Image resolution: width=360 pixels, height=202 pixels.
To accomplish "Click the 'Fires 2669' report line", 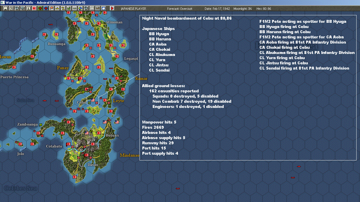I will click(x=153, y=127).
